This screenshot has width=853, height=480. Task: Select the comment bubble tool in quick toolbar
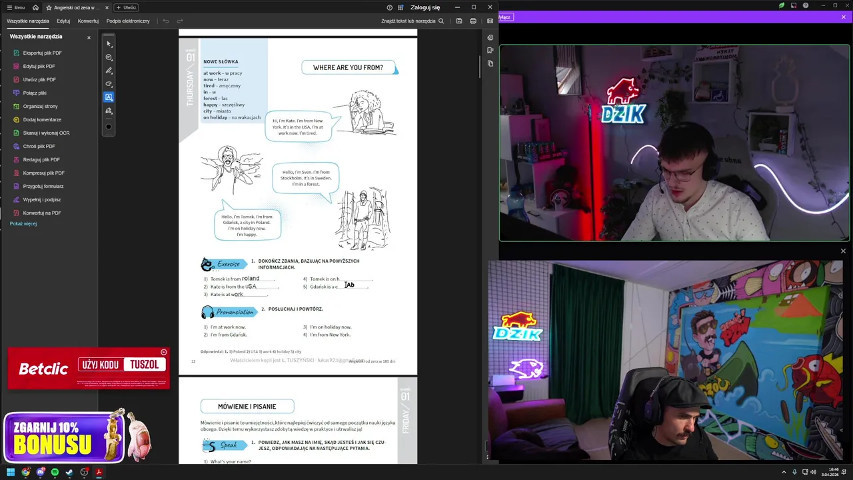109,57
